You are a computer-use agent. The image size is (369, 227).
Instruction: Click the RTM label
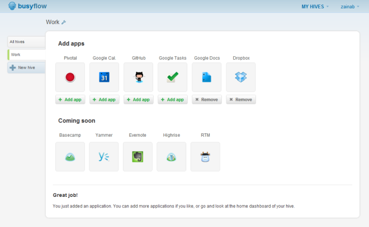[205, 135]
